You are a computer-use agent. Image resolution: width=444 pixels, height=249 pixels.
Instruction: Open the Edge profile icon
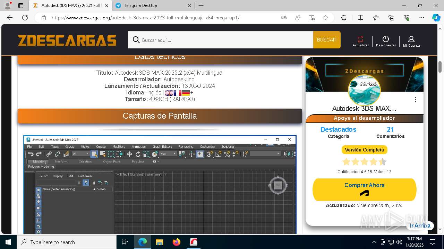(8, 6)
